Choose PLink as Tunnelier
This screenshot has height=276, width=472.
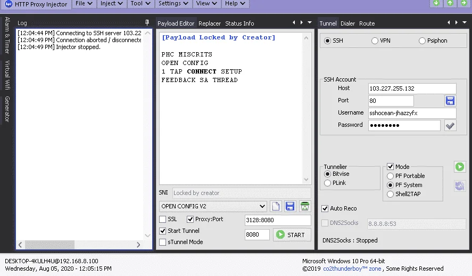327,183
